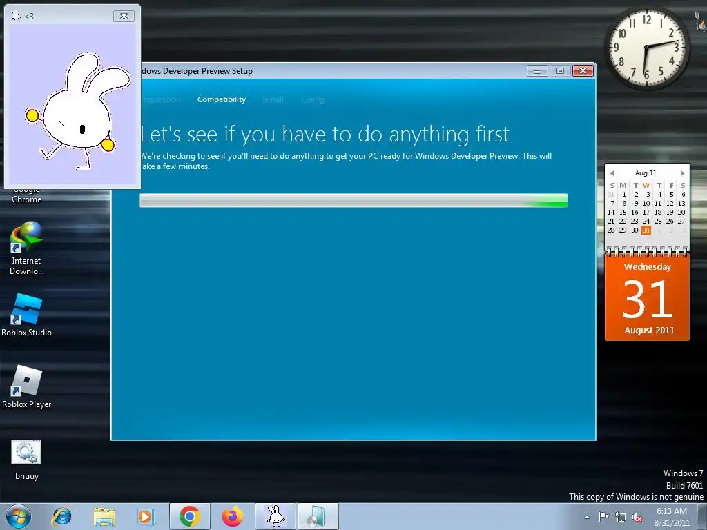Select the Config step in Setup
707x530 pixels.
[x=313, y=99]
